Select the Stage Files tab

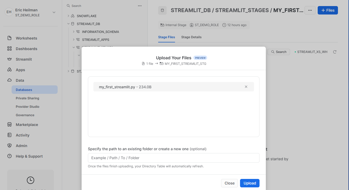coord(166,37)
